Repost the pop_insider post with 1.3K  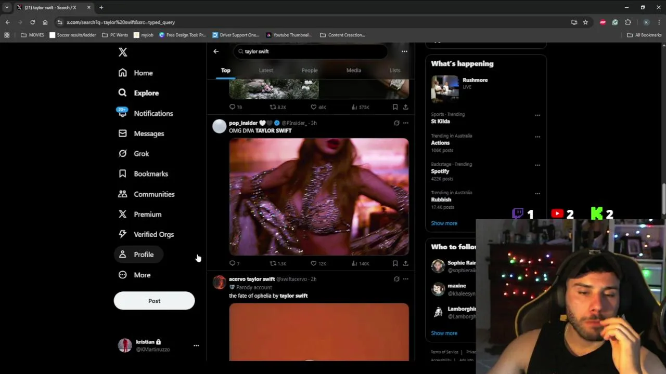tap(278, 263)
